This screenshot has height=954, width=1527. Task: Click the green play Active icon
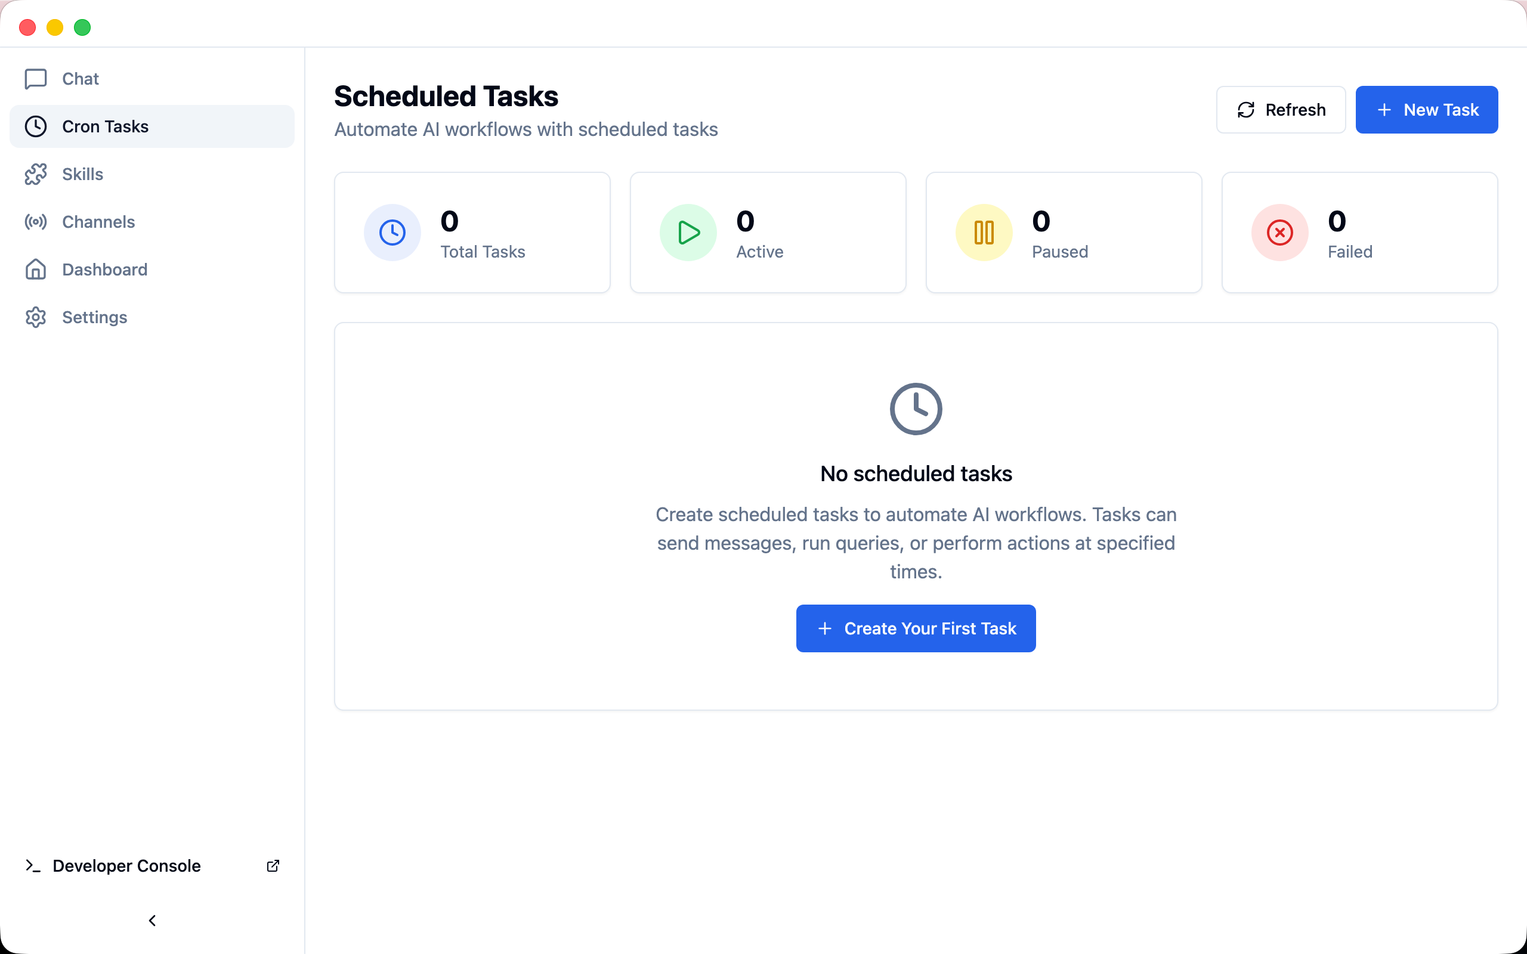point(688,232)
